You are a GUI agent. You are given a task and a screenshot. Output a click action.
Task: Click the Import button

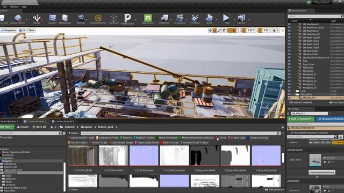[23, 127]
